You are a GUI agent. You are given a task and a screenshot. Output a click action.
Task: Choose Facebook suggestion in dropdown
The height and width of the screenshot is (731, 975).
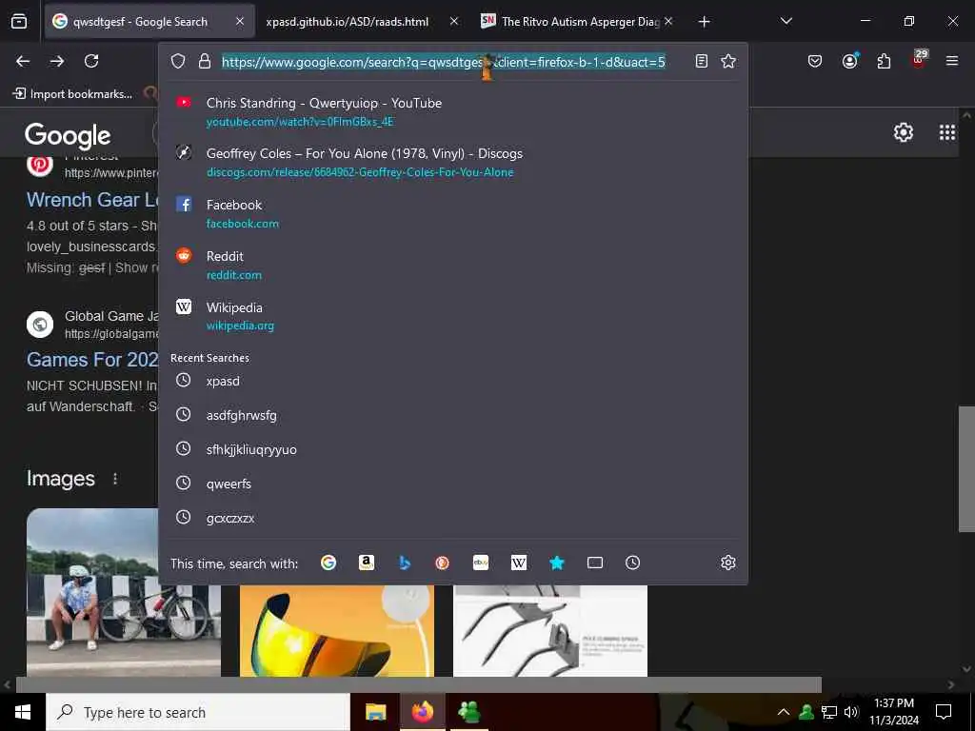pos(452,213)
